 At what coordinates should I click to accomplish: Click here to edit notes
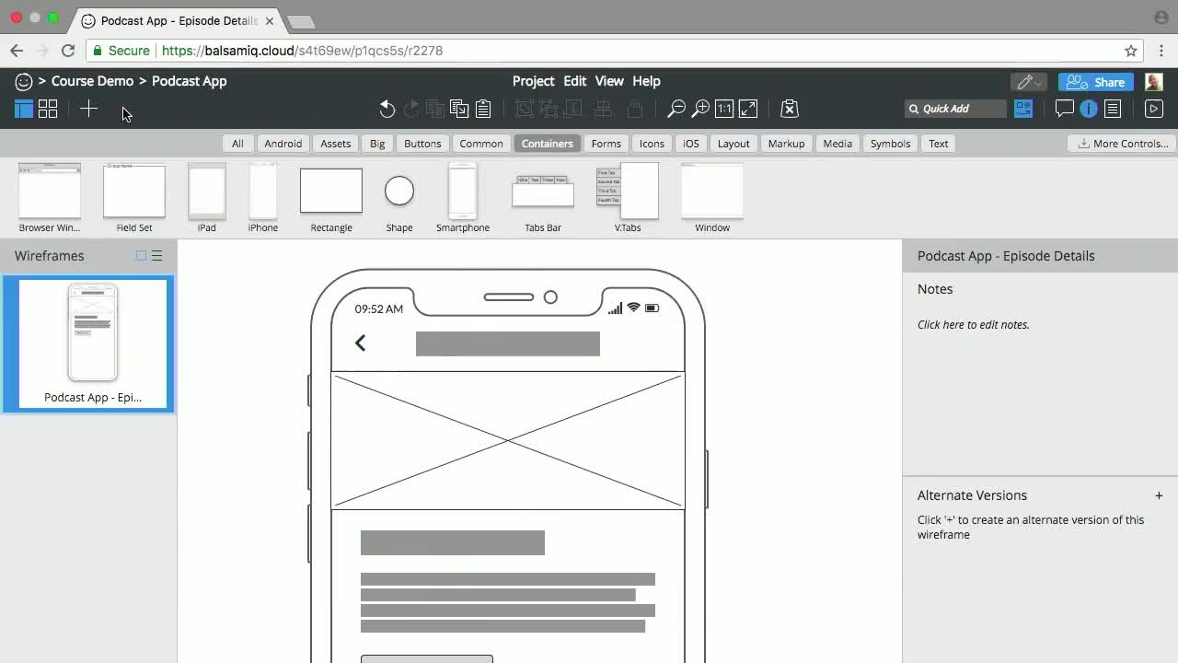pos(974,324)
